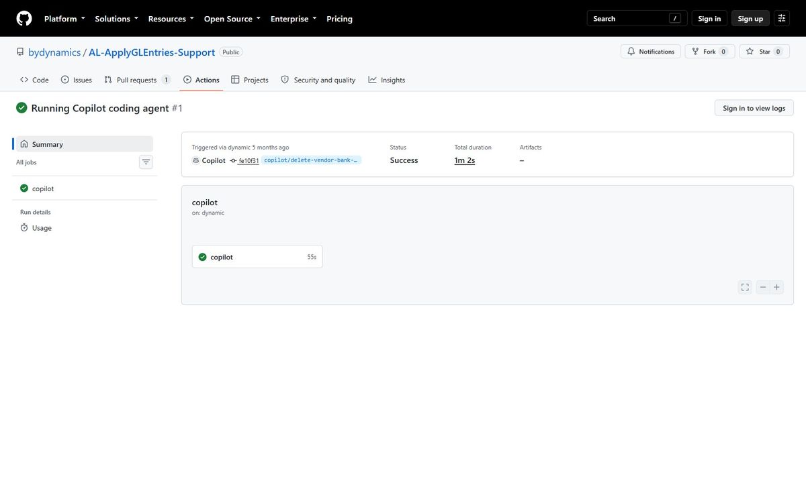Select the Actions tab

point(201,80)
